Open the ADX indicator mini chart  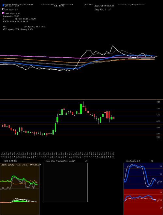(20, 176)
